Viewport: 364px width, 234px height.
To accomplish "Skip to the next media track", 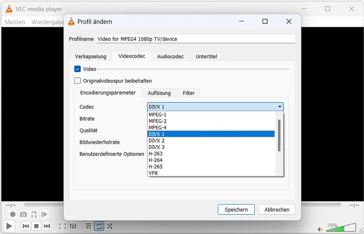I will coord(47,226).
